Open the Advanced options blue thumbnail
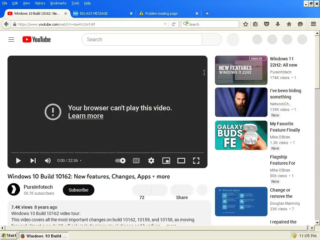The width and height of the screenshot is (320, 240). (241, 202)
